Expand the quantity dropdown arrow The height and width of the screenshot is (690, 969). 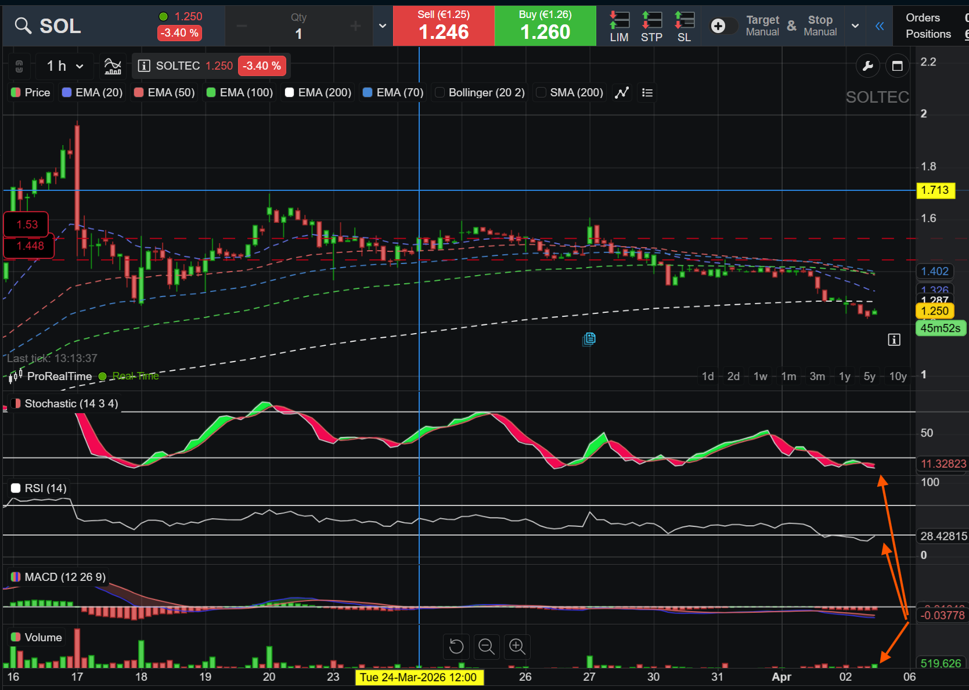coord(383,26)
